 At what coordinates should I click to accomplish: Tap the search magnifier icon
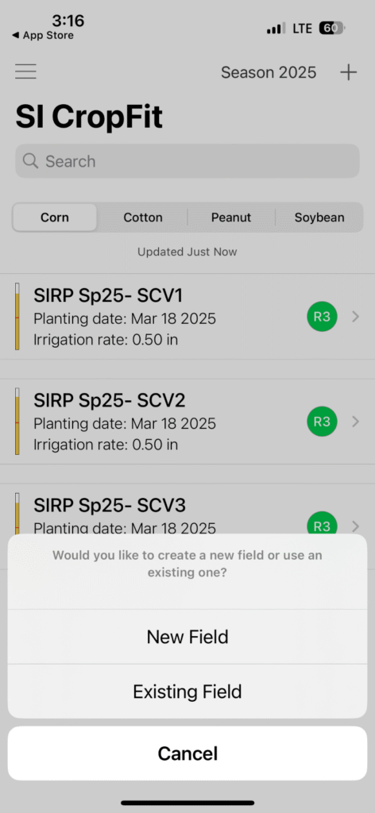point(31,161)
